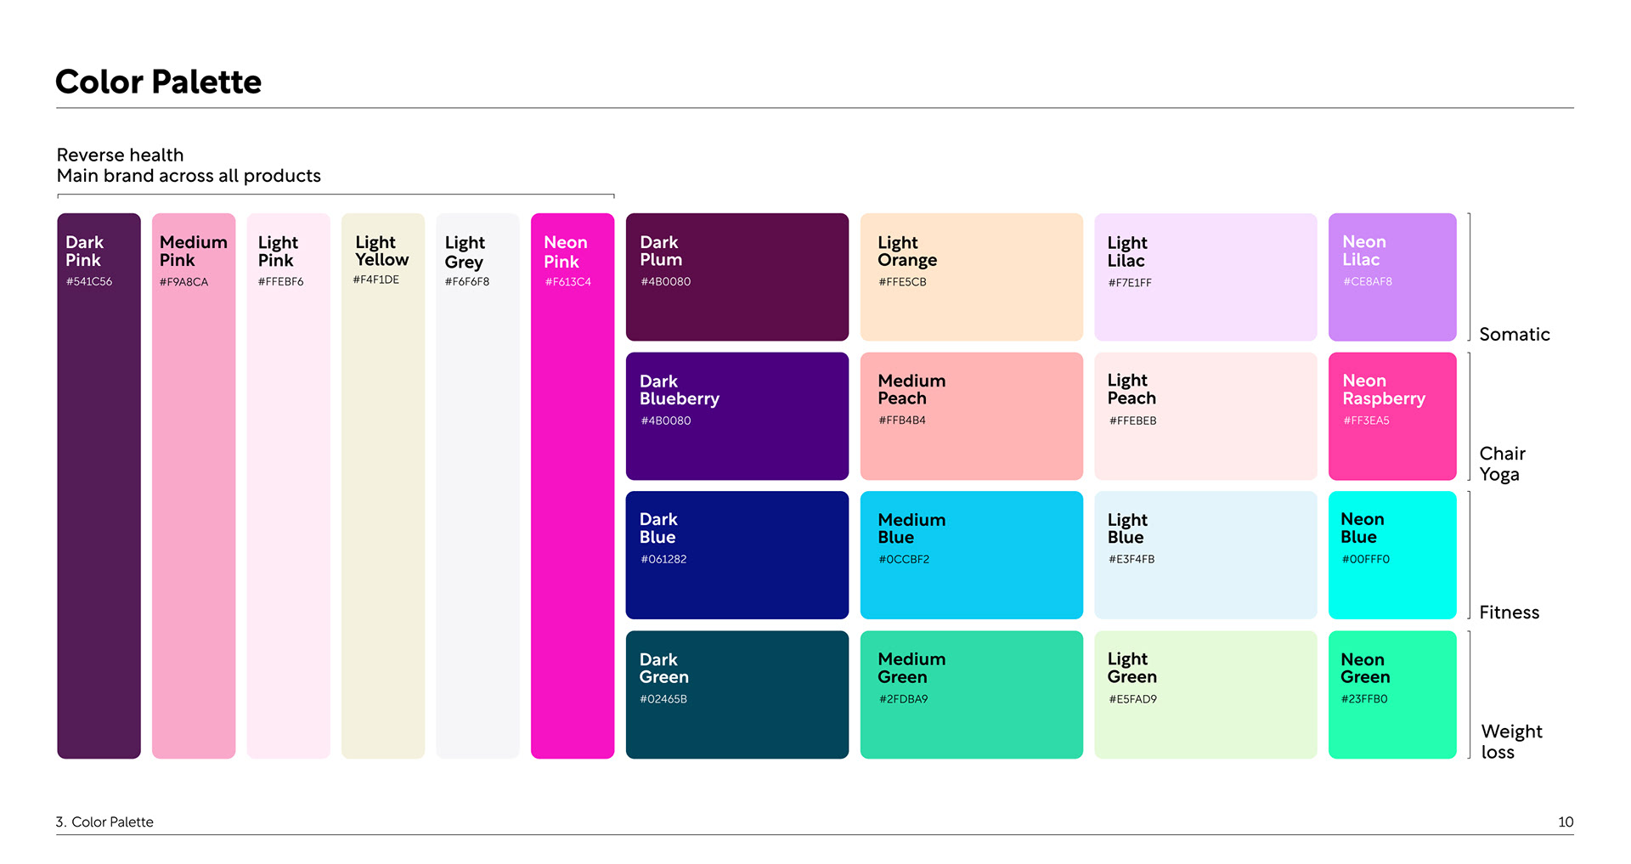Viewport: 1631px width, 864px height.
Task: Select the Neon Green #23FFB0 swatch
Action: 1392,694
